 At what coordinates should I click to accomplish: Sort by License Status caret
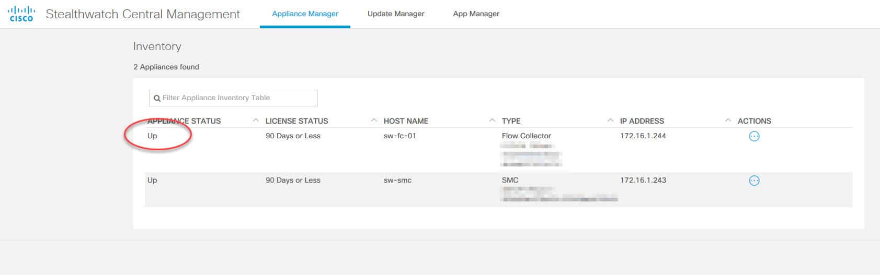click(374, 121)
